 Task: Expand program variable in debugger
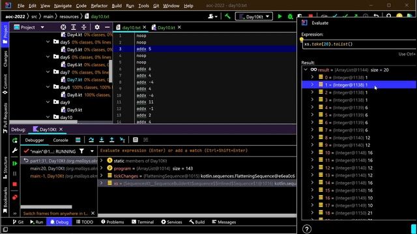(102, 168)
